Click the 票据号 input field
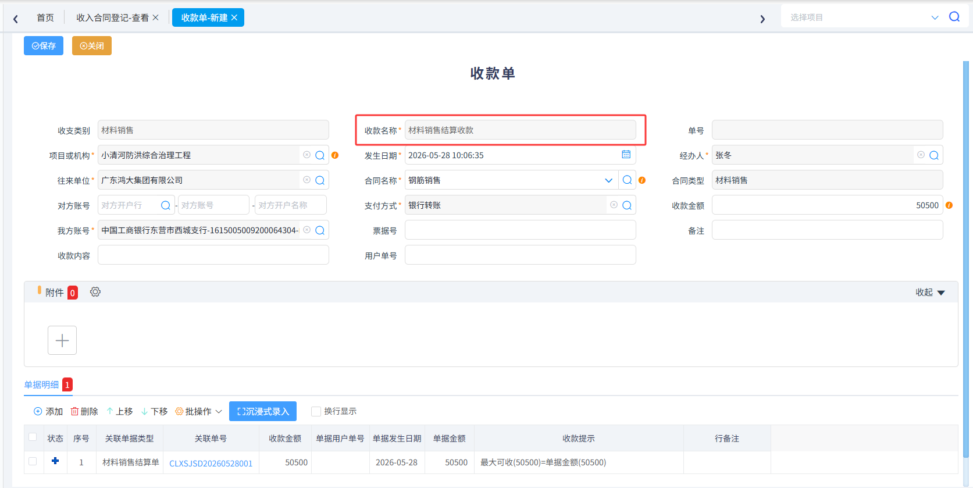Viewport: 973px width, 488px height. tap(521, 230)
